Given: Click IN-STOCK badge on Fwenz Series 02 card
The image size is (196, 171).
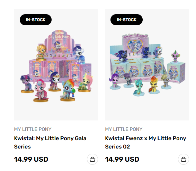Looking at the screenshot, I should [126, 20].
